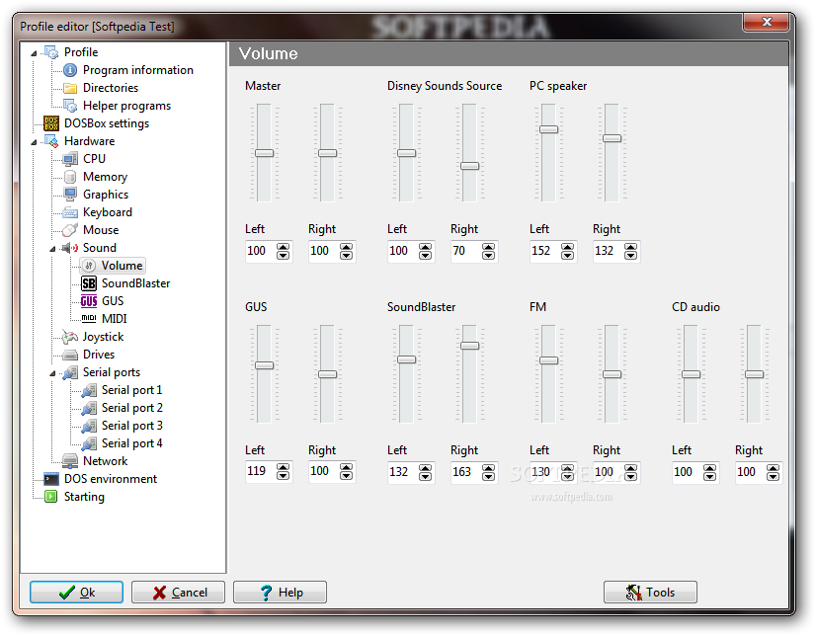
Task: Click the GUS Right input field
Action: coord(323,471)
